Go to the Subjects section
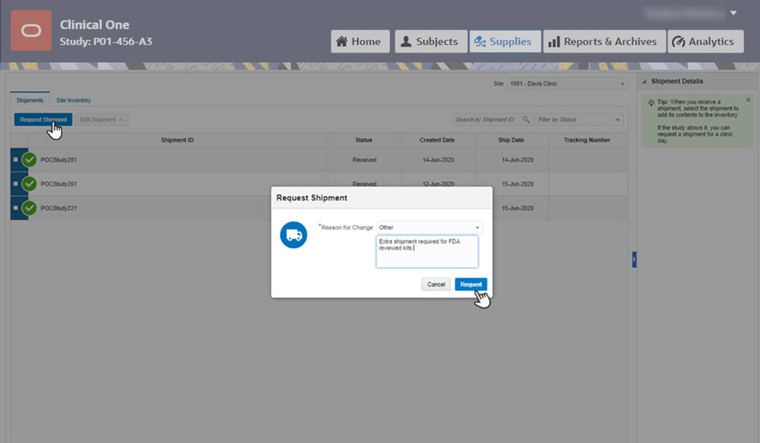Screen dimensions: 760x443 [x=431, y=42]
